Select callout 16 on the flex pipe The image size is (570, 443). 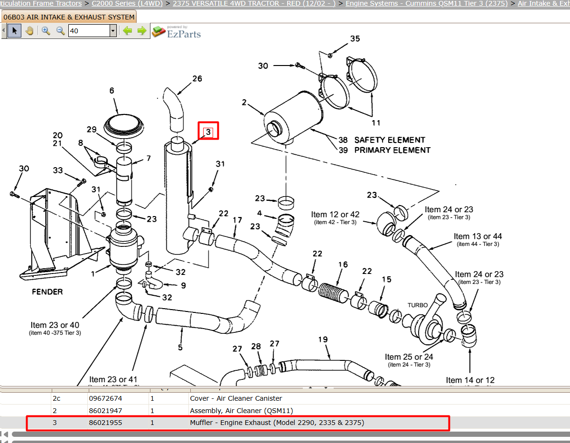[343, 264]
